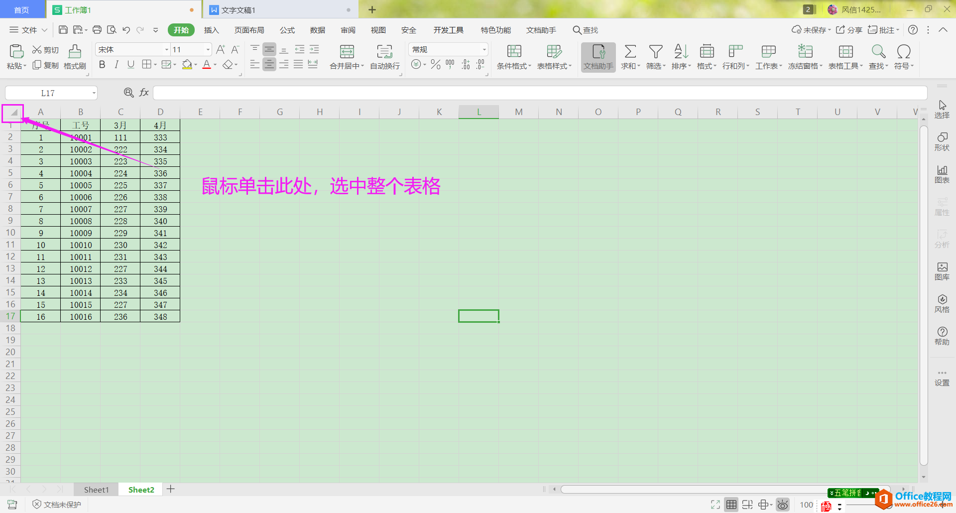Toggle middle vertical alignment
Viewport: 956px width, 513px height.
[269, 49]
